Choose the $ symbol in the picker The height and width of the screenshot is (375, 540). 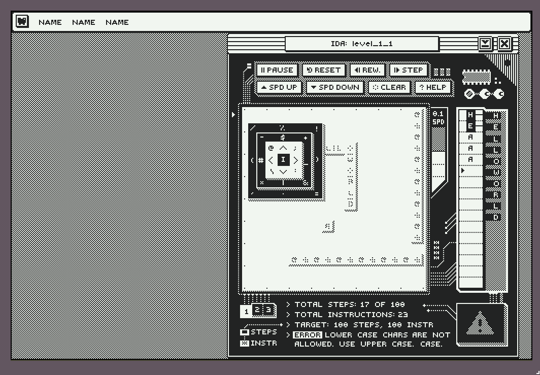click(x=283, y=138)
